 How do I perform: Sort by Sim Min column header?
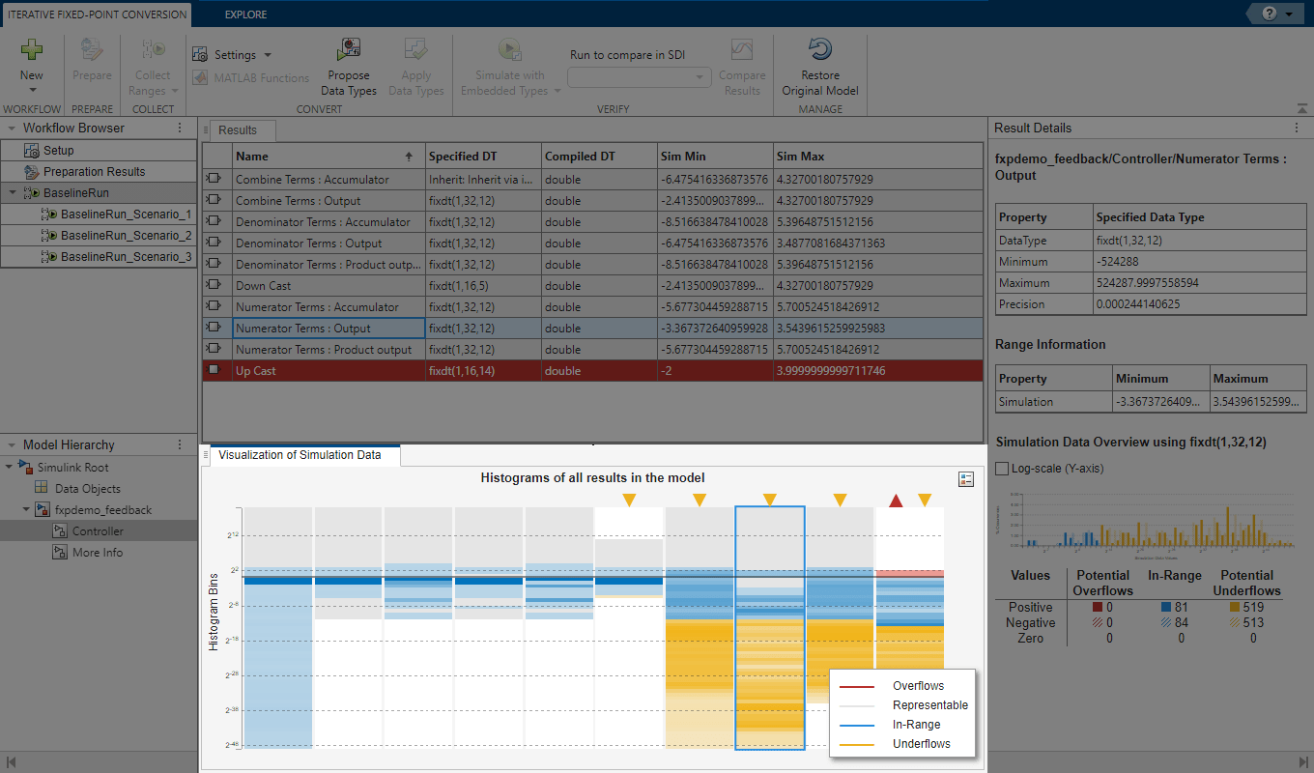point(715,157)
